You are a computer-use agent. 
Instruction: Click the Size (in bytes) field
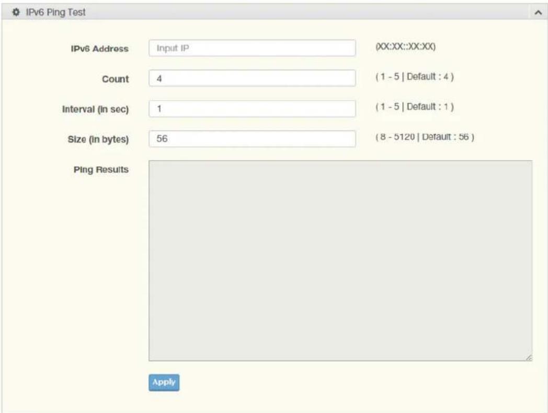[x=252, y=139]
